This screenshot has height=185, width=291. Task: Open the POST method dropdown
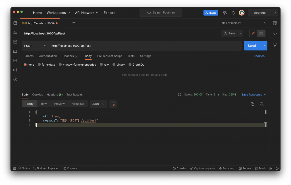(x=35, y=46)
